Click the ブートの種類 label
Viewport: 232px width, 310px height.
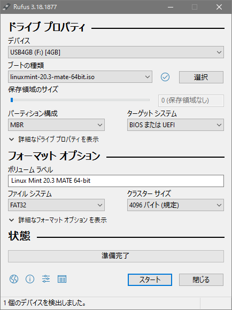click(26, 65)
